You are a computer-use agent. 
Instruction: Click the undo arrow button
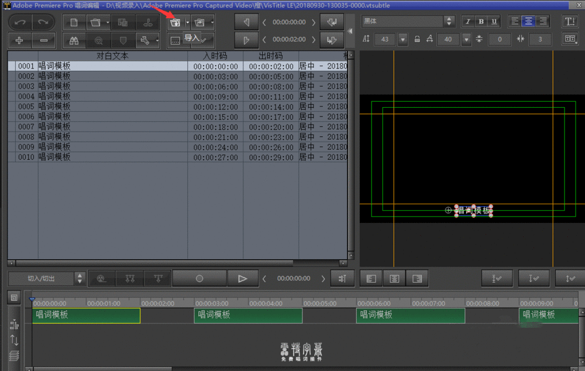[x=19, y=23]
